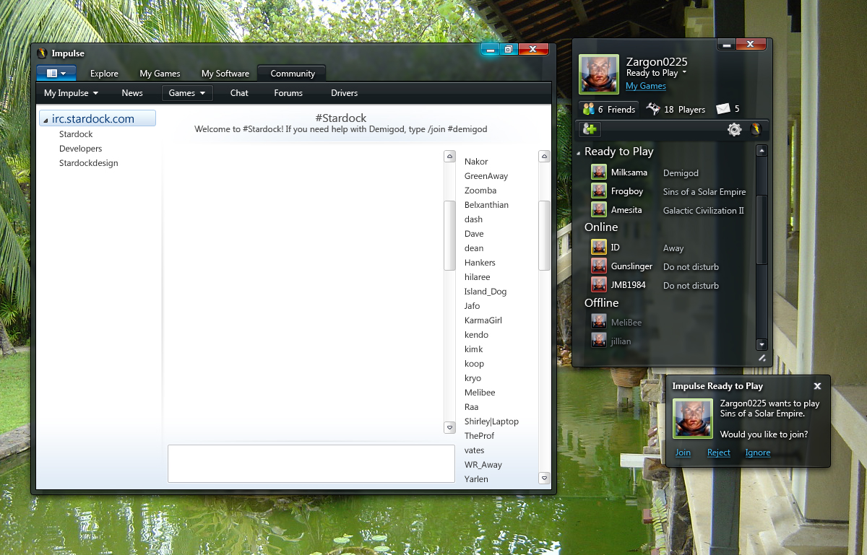Click the Reject link in the notification
This screenshot has width=867, height=555.
coord(718,453)
